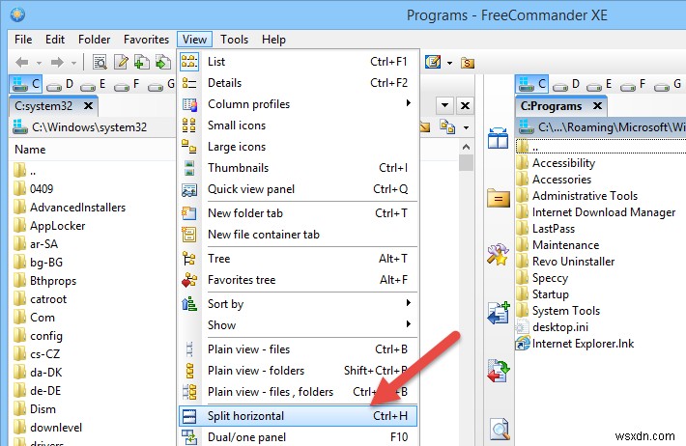Open the Tools menu
Image resolution: width=686 pixels, height=446 pixels.
click(x=234, y=40)
